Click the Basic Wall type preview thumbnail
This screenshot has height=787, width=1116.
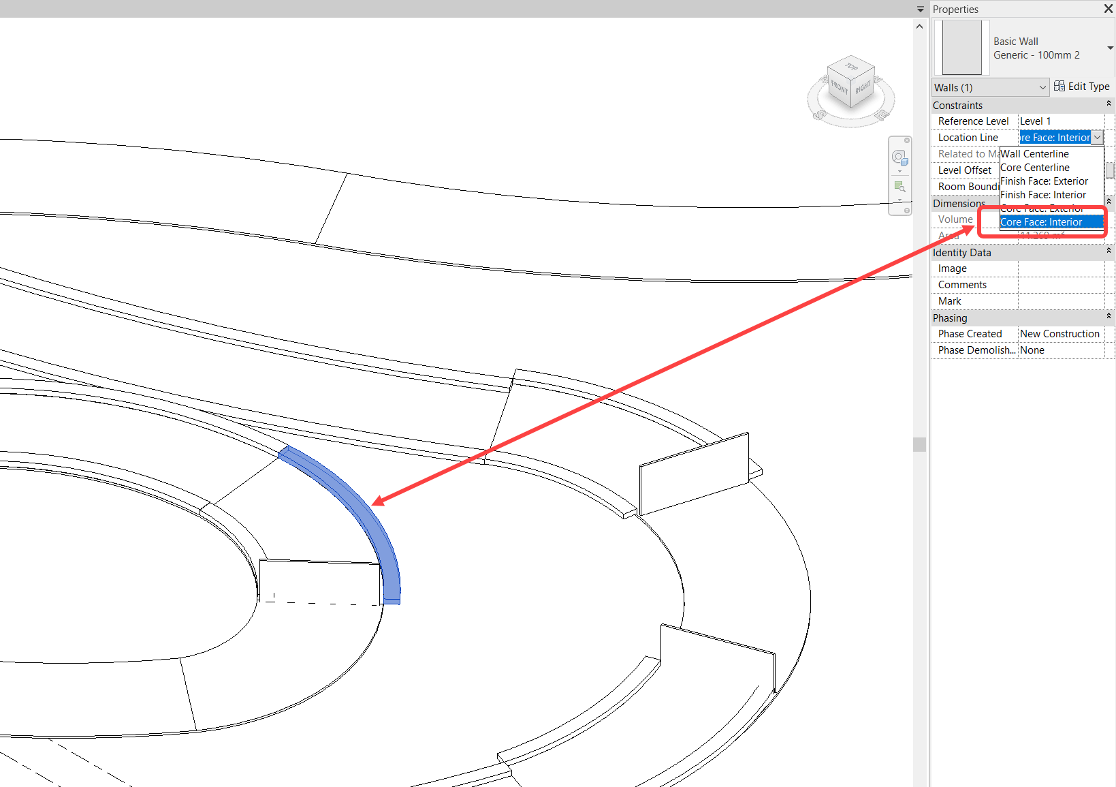coord(961,48)
